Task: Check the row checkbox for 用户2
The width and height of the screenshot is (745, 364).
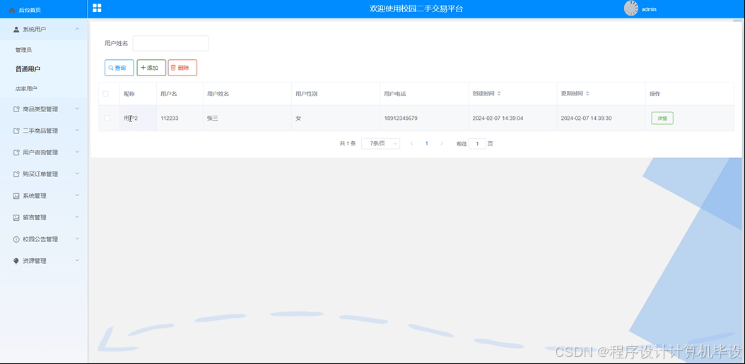Action: point(107,118)
